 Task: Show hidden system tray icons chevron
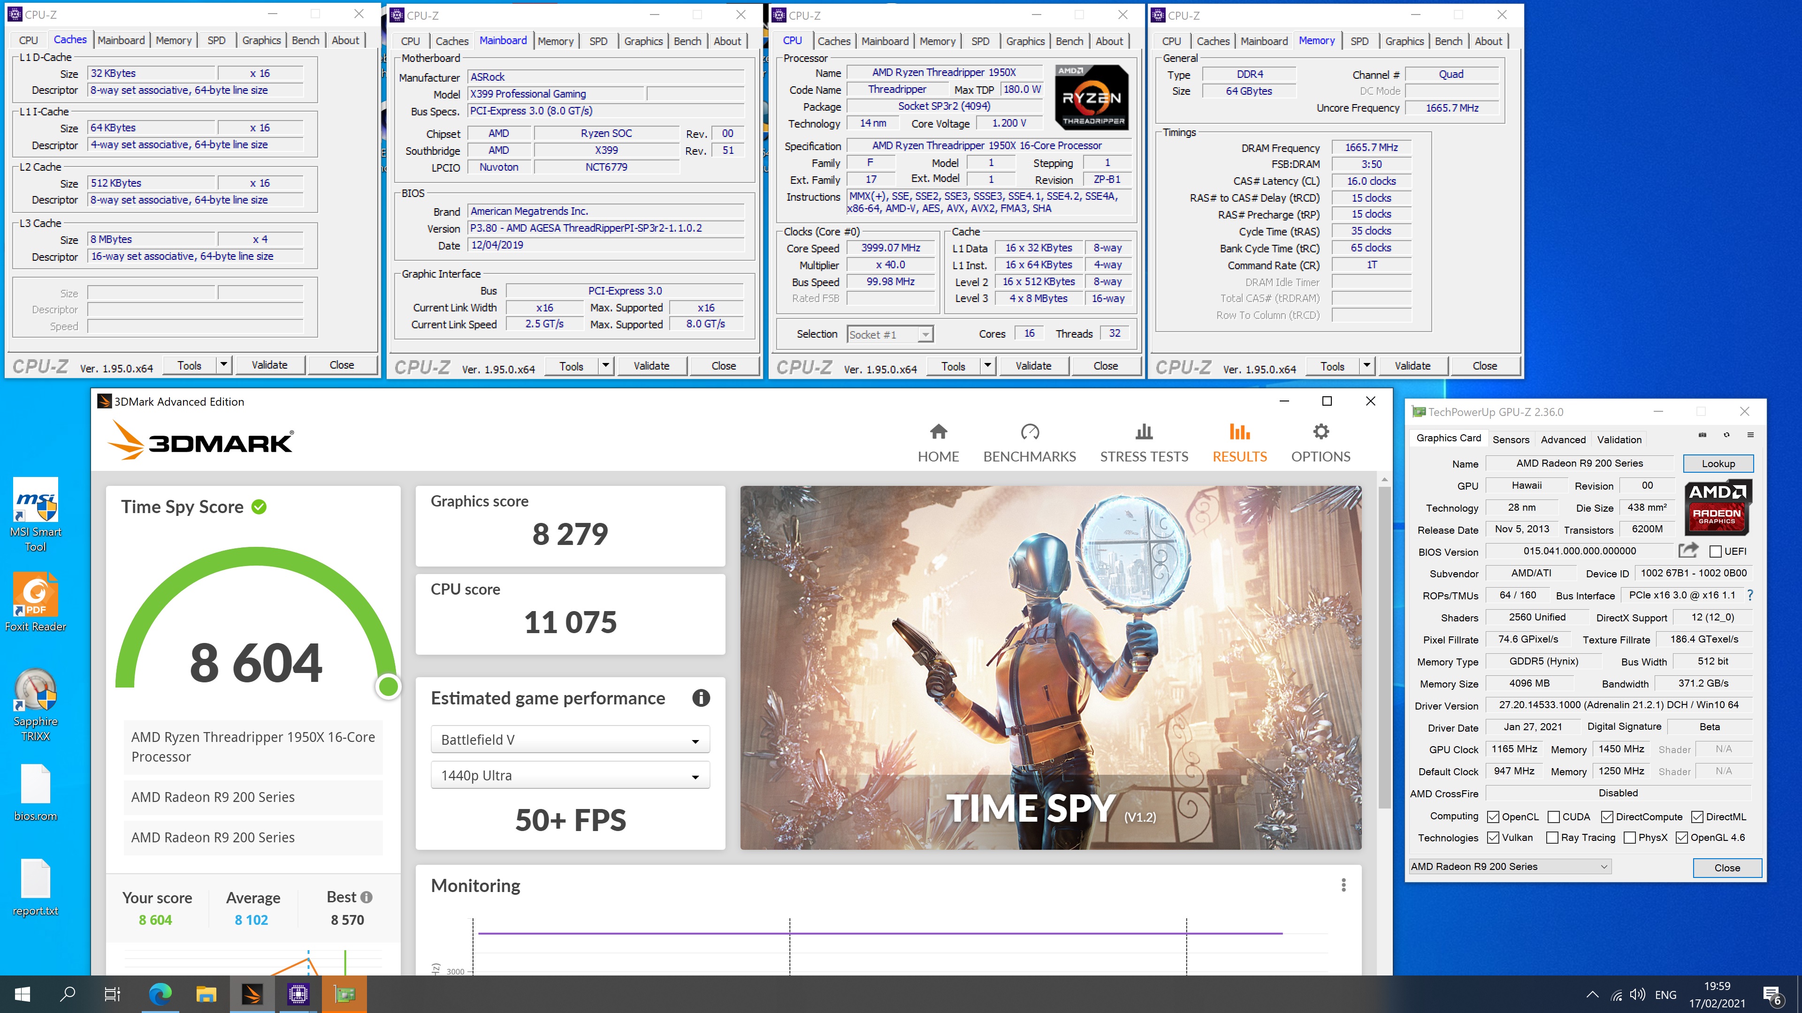coord(1592,994)
